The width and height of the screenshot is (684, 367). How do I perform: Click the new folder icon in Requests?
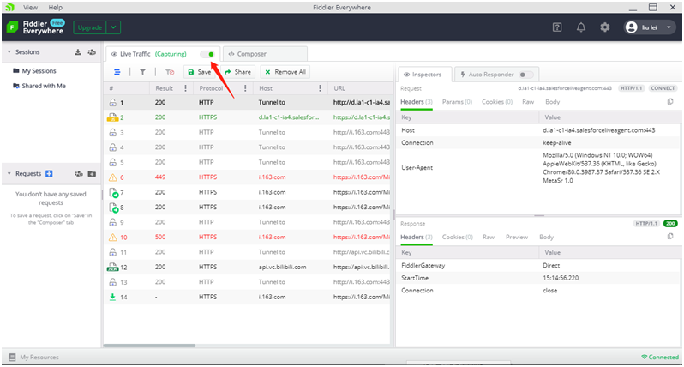(x=92, y=174)
